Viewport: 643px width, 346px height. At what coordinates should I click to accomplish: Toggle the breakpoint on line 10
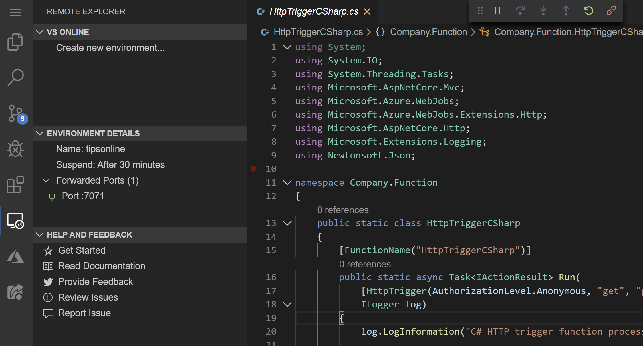[x=253, y=169]
